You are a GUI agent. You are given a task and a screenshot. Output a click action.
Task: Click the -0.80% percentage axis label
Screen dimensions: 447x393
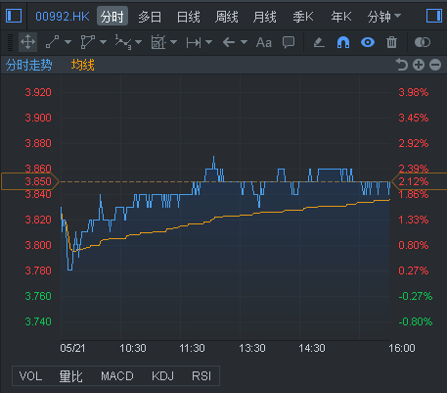[416, 321]
